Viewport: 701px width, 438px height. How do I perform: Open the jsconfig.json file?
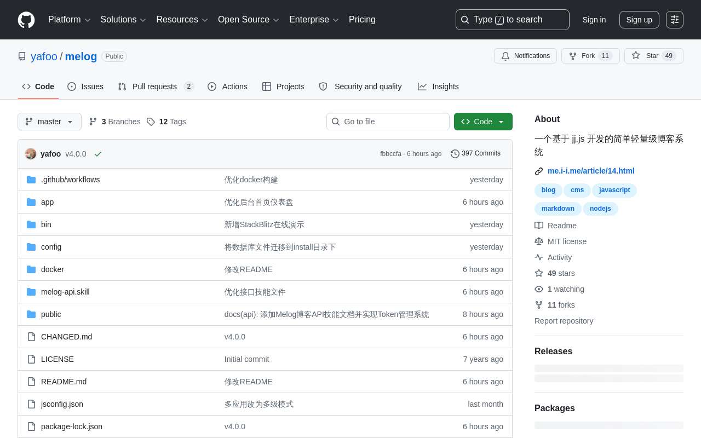pos(62,404)
